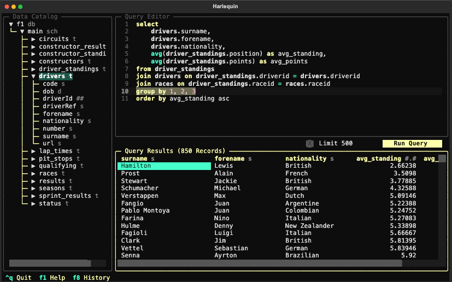Image resolution: width=452 pixels, height=282 pixels.
Task: Expand the constructor_result table
Action: tap(33, 46)
